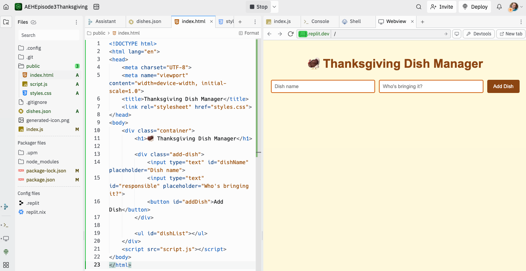The height and width of the screenshot is (271, 526).
Task: Open the search magnifier in top bar
Action: (419, 7)
